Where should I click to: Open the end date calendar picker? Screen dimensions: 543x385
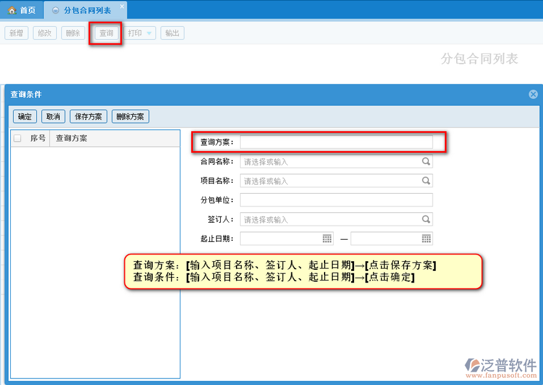tap(427, 238)
